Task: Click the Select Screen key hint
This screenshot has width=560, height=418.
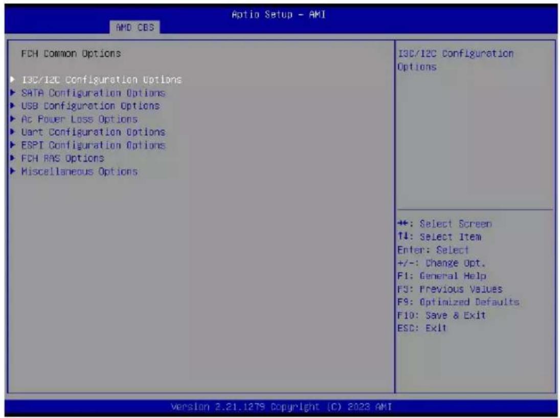Action: pyautogui.click(x=444, y=224)
